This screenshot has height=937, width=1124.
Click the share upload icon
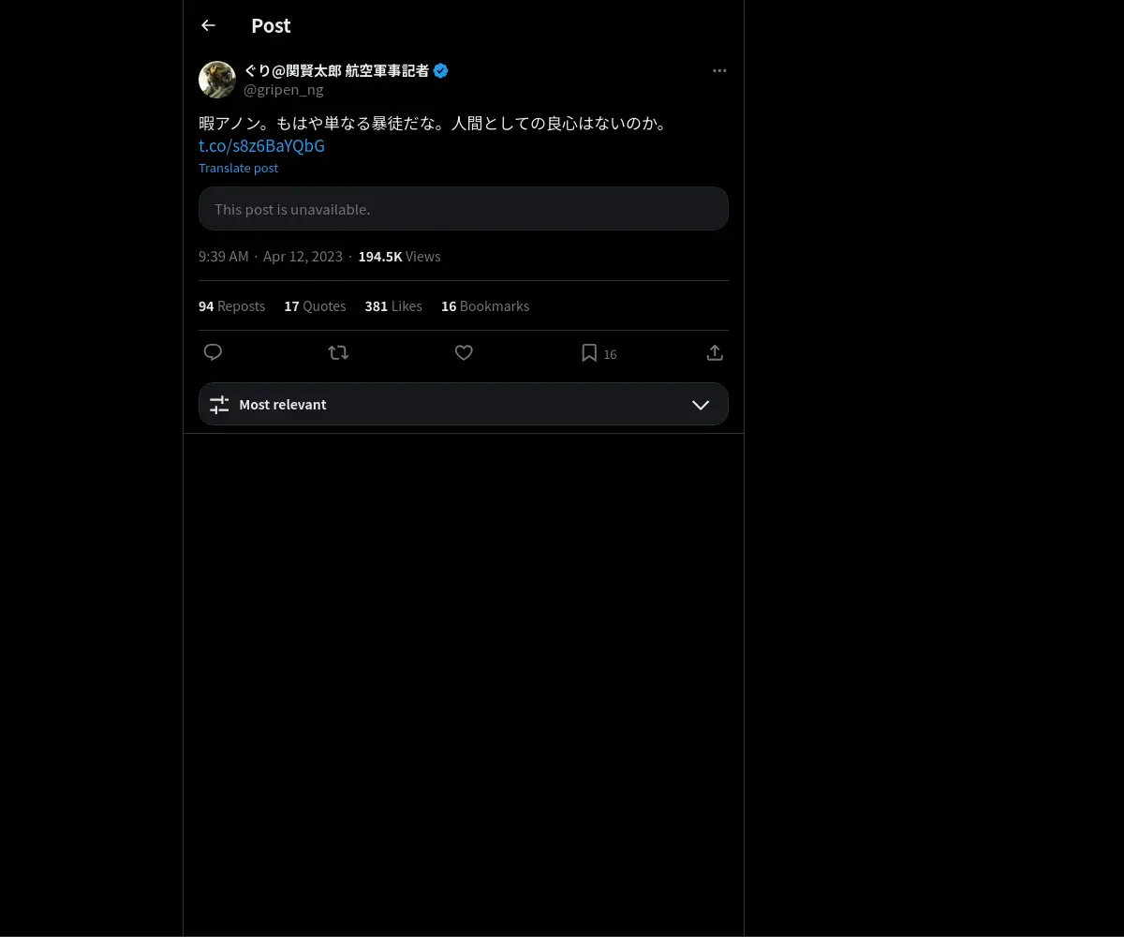click(x=715, y=352)
